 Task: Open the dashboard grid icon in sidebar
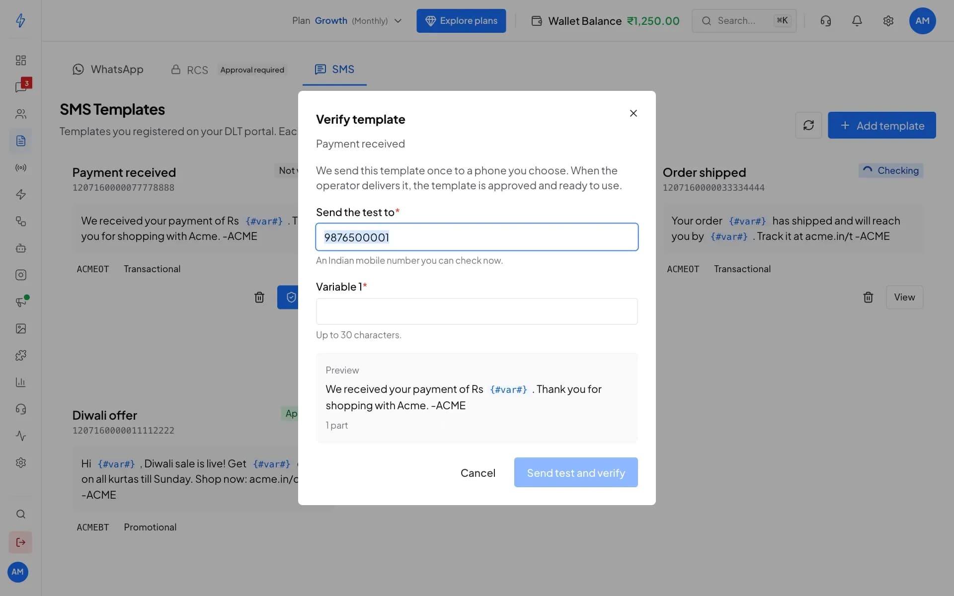tap(20, 60)
